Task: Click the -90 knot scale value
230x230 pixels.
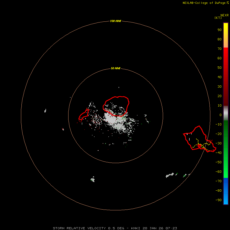Action: (218, 200)
